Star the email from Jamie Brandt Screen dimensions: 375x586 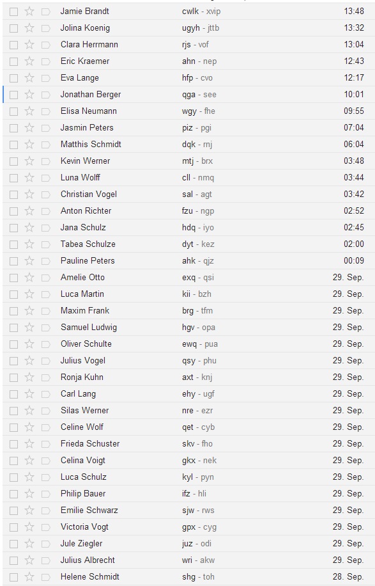[x=29, y=12]
